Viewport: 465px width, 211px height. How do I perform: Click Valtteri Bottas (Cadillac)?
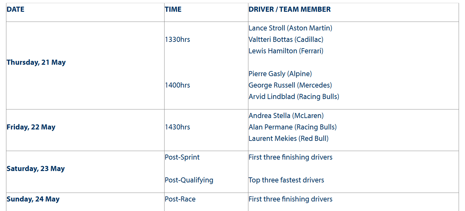tap(286, 40)
